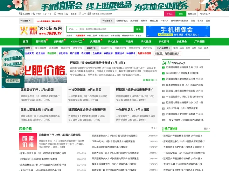Open the OEM代工 nav tab
This screenshot has width=229, height=171.
coord(77,41)
